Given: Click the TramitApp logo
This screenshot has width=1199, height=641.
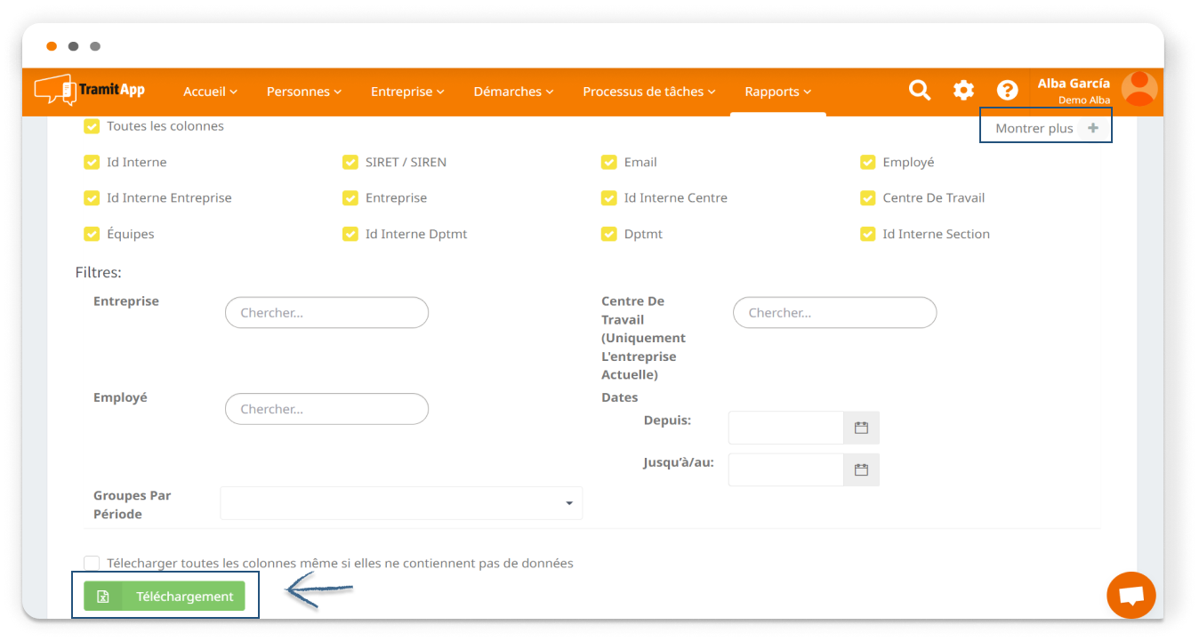Looking at the screenshot, I should [90, 90].
